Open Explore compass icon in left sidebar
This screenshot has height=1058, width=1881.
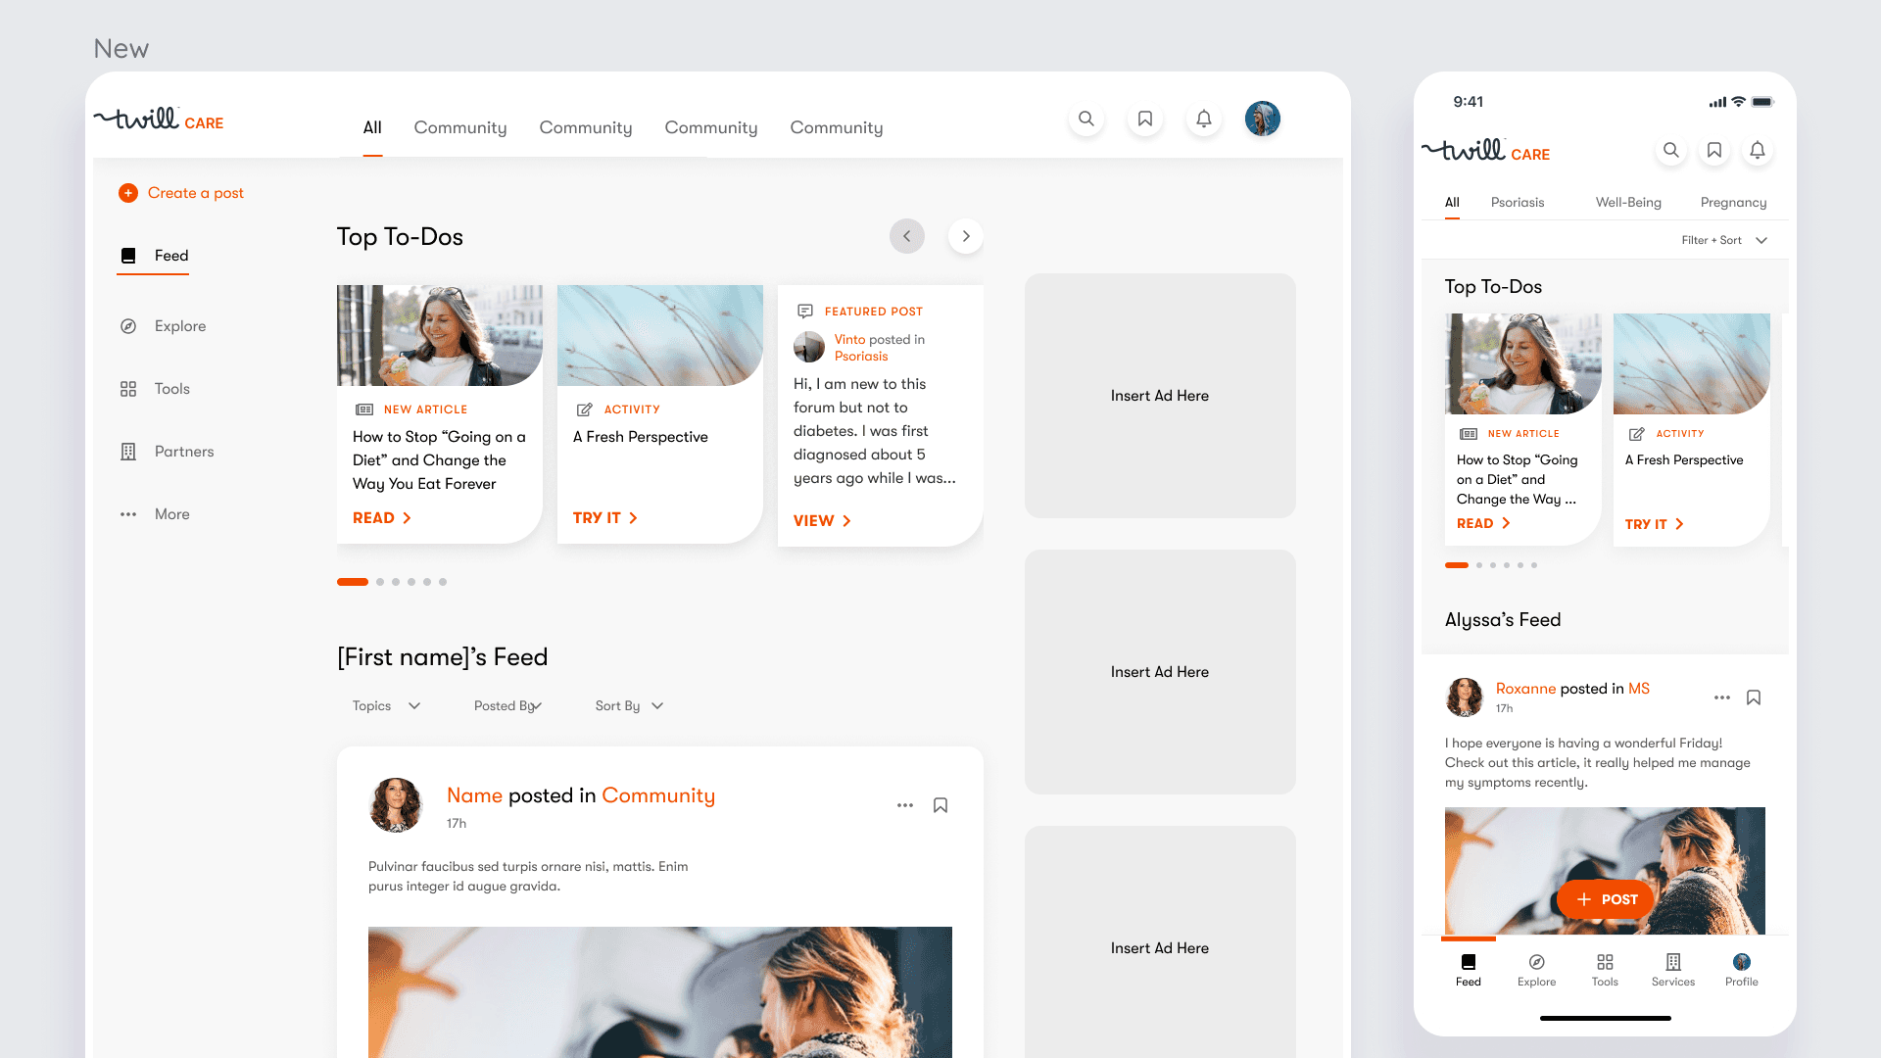(x=128, y=326)
